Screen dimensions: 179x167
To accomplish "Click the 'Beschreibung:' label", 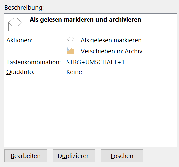I will (x=24, y=8).
